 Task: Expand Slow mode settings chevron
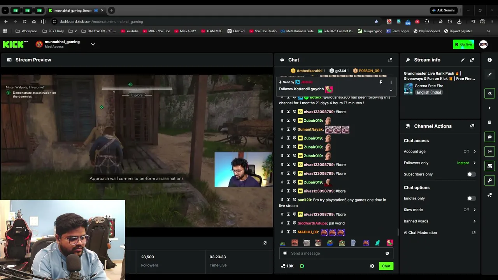coord(474,210)
